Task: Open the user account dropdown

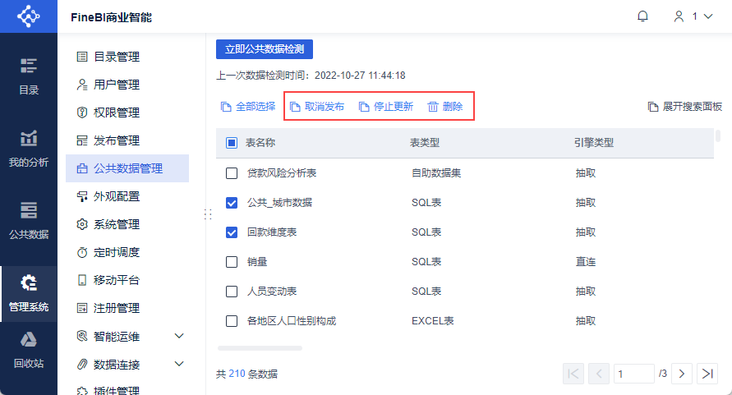Action: [693, 16]
